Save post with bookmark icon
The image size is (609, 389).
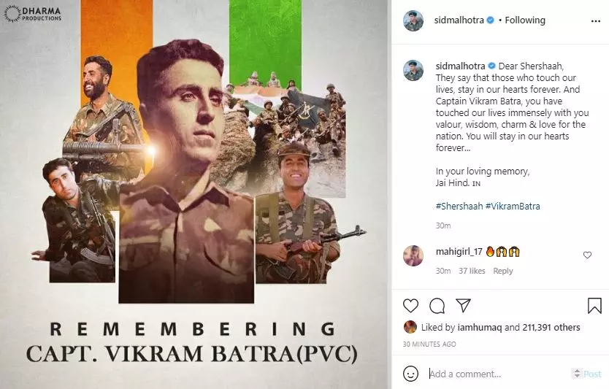pos(594,306)
